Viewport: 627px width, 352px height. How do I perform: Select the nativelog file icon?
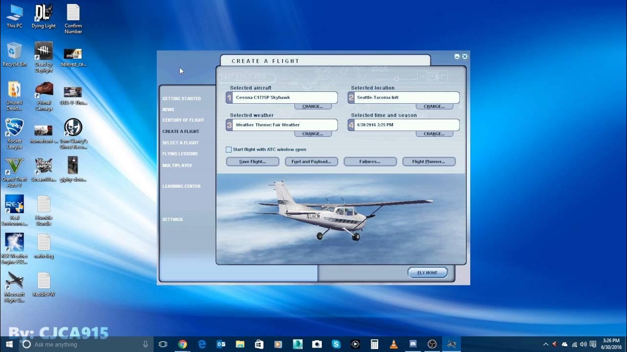point(44,246)
